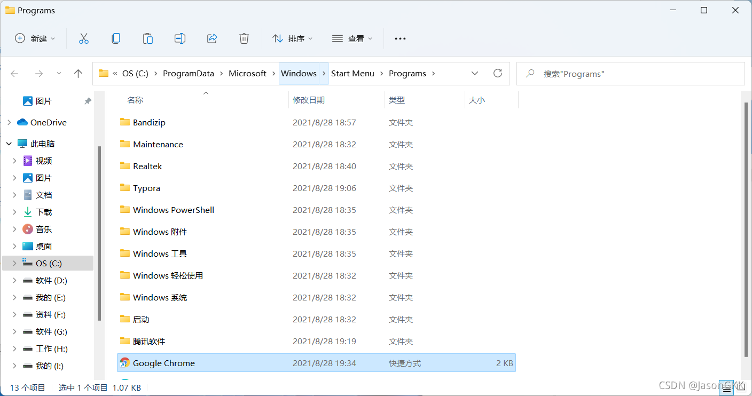The height and width of the screenshot is (396, 752).
Task: Click the Share icon in toolbar
Action: [212, 38]
